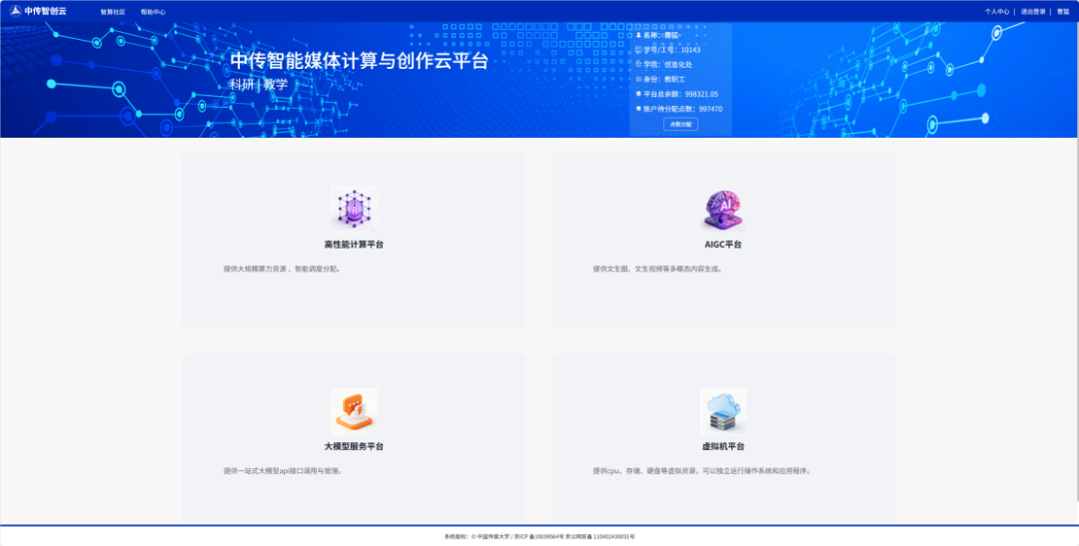Click the balance value 998321.05
This screenshot has height=546, width=1079.
[x=701, y=94]
